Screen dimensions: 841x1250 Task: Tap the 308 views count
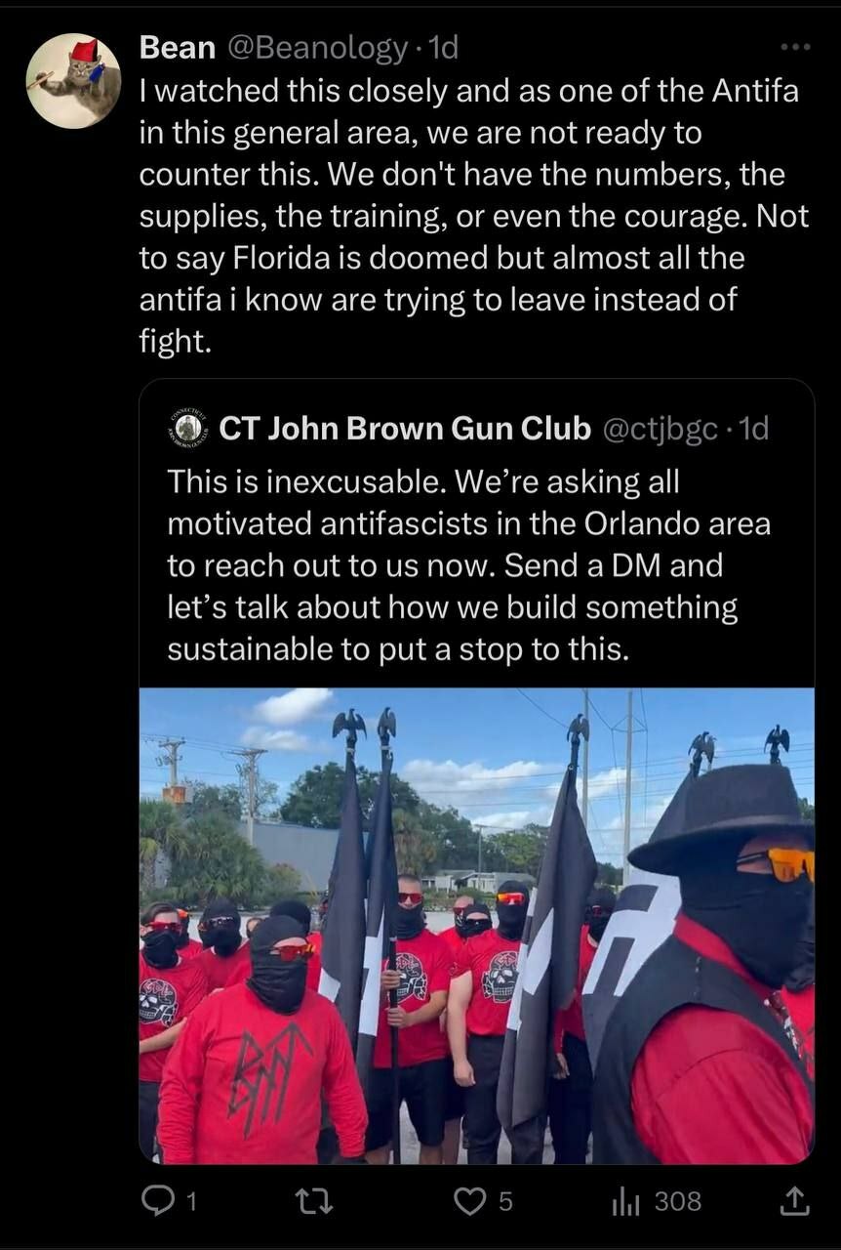click(x=677, y=1202)
